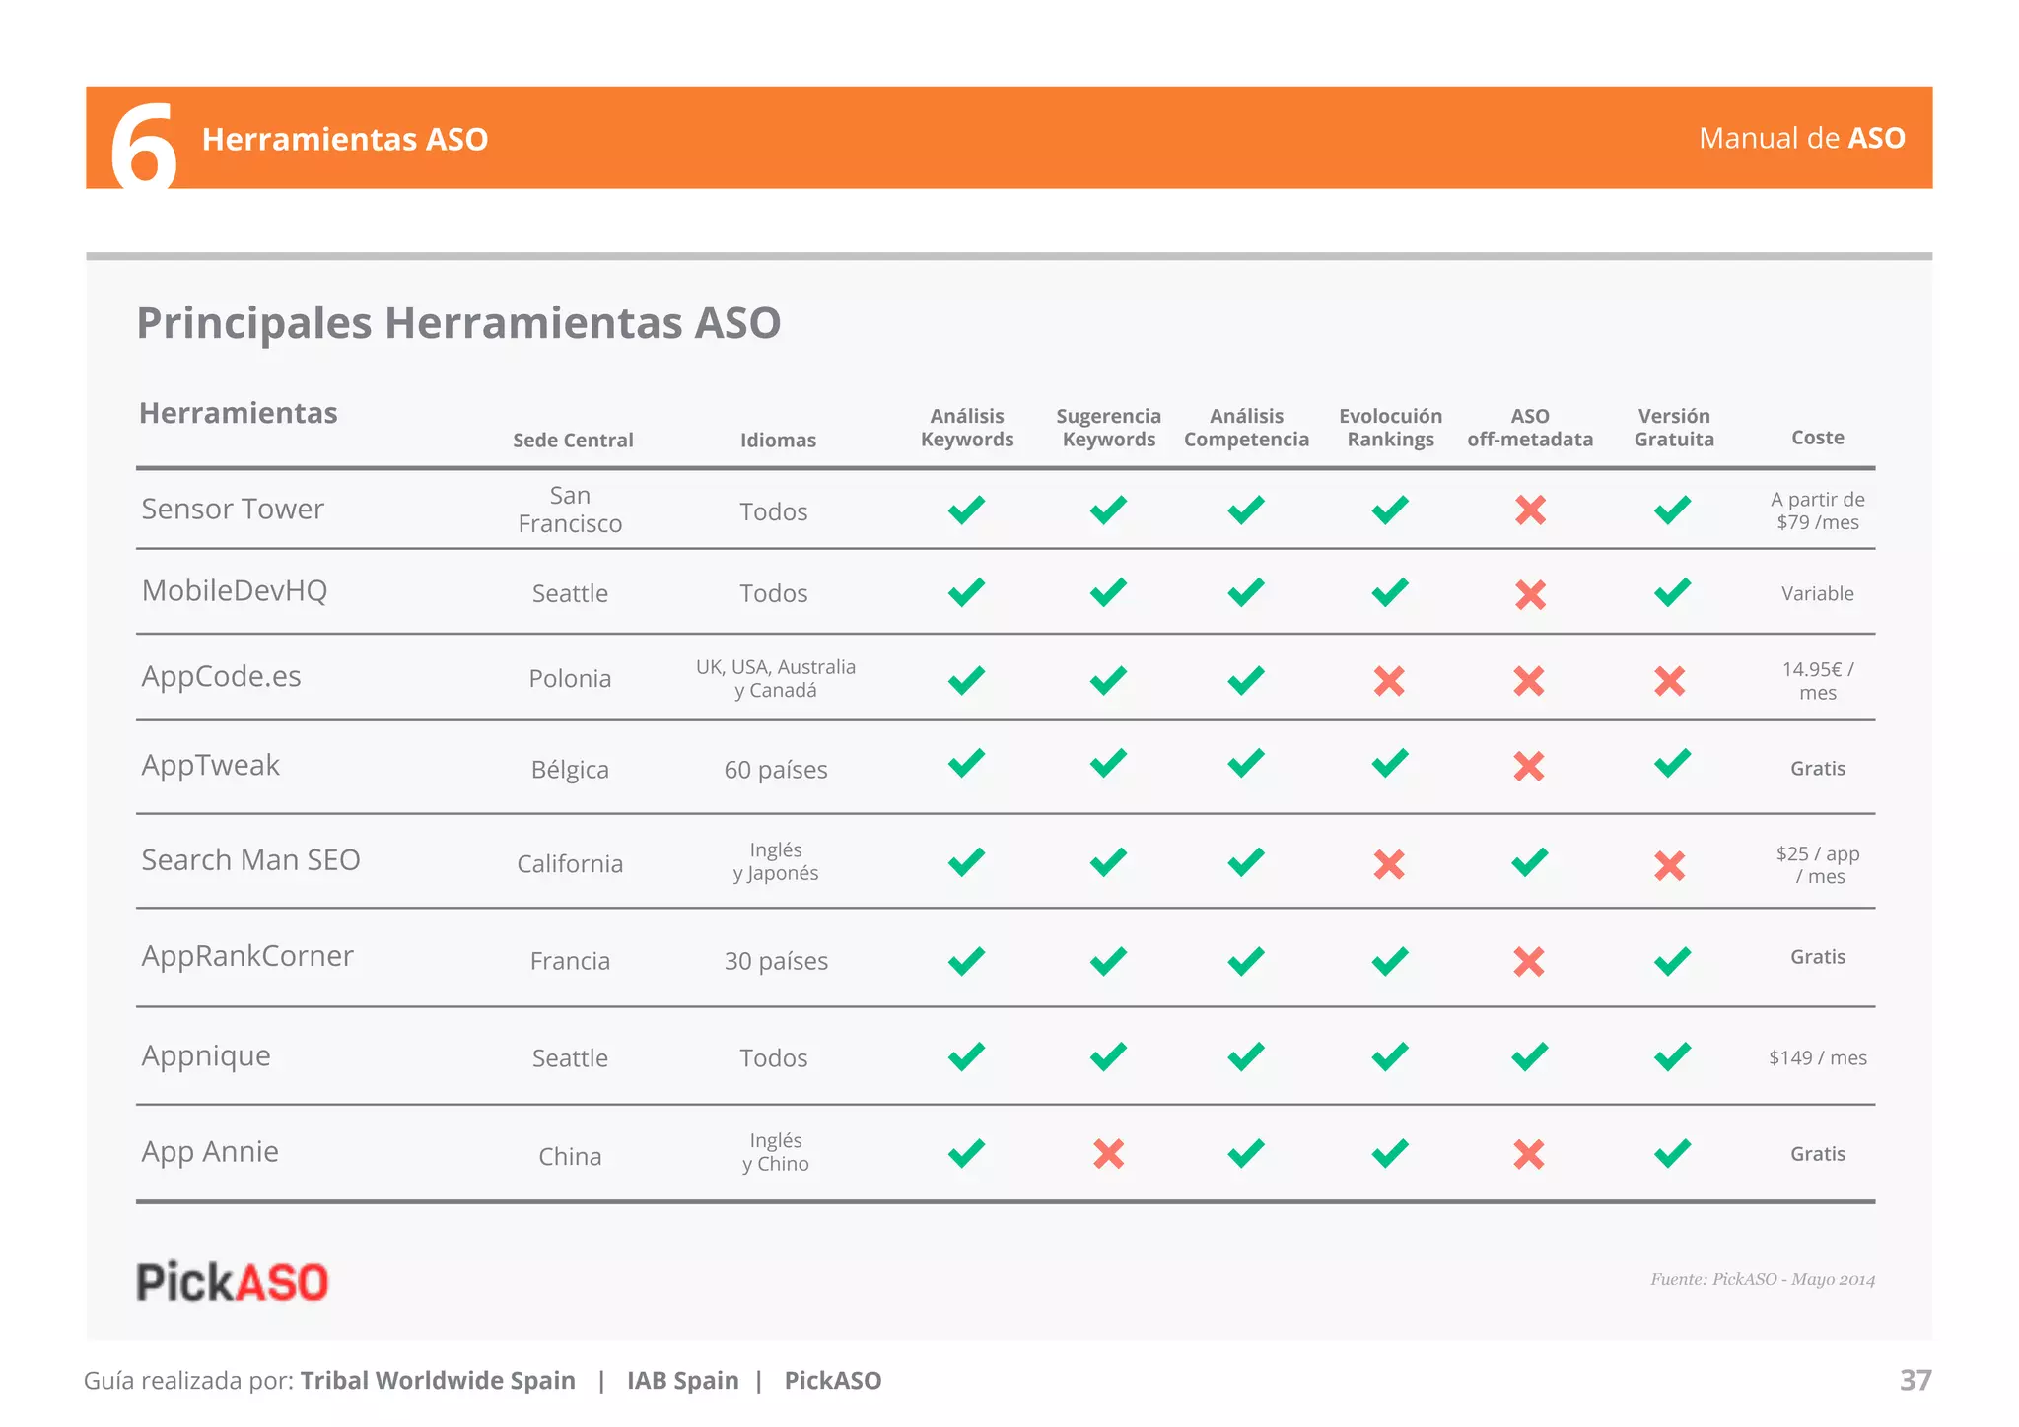Click the 'A partir de $79 /mes' cost
The image size is (2019, 1427).
(x=1818, y=510)
